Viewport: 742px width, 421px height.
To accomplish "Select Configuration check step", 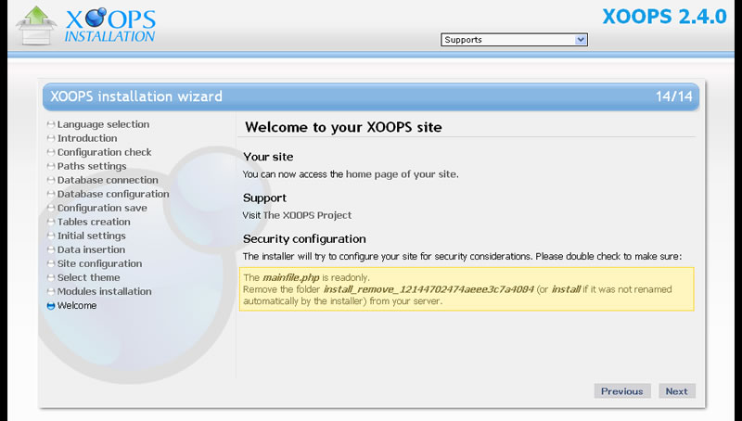I will (104, 152).
